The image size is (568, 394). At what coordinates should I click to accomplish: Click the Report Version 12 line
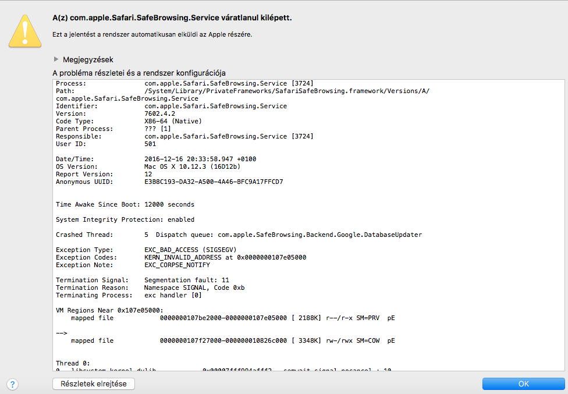pos(104,174)
